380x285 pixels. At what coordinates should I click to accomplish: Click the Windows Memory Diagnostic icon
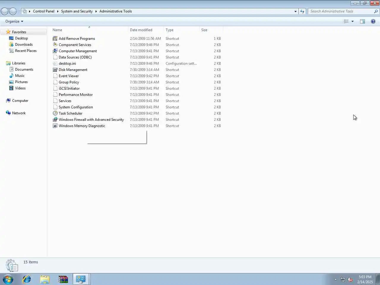[55, 126]
